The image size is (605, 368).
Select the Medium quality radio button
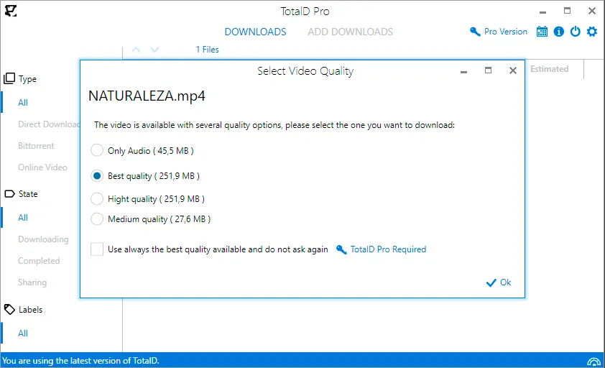(97, 219)
